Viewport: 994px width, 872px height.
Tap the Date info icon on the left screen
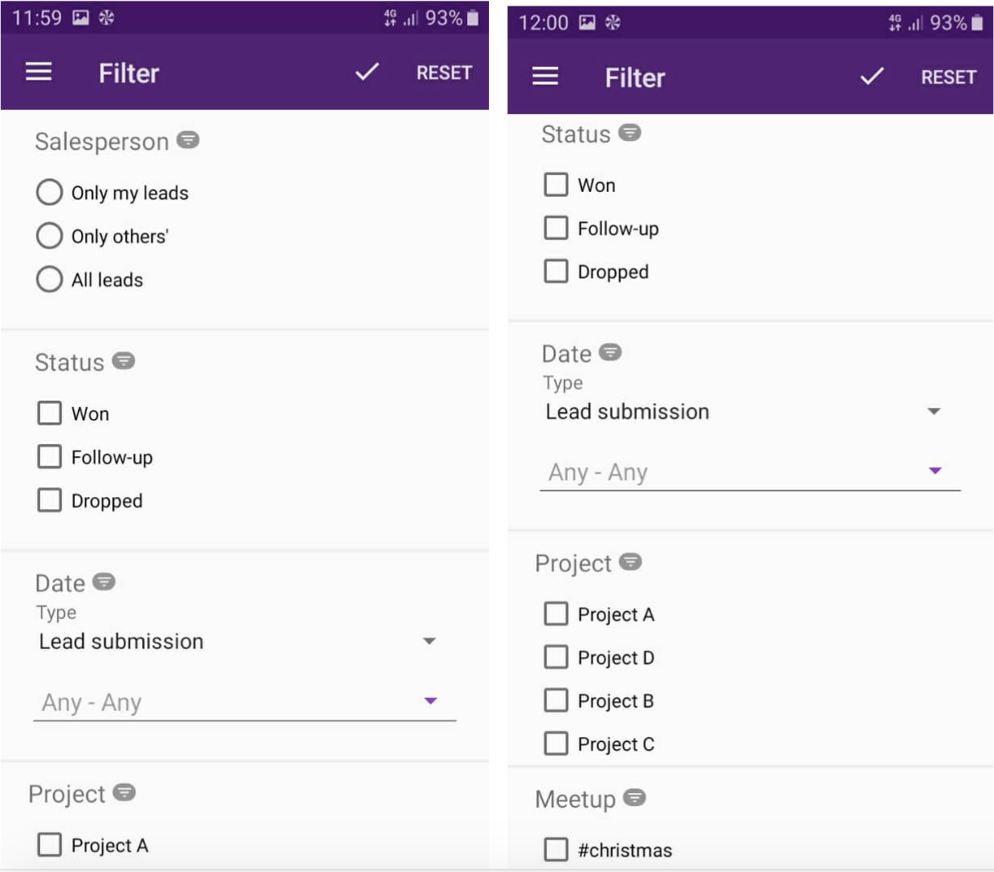point(104,581)
